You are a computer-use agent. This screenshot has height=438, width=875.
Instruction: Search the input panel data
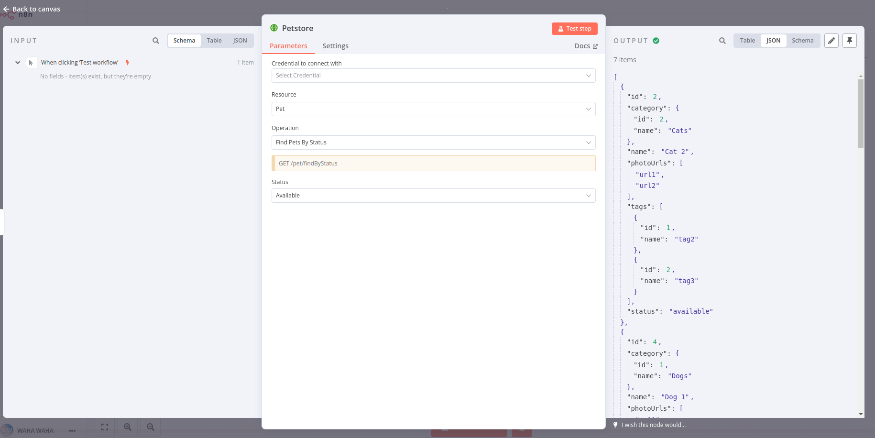[x=156, y=41]
